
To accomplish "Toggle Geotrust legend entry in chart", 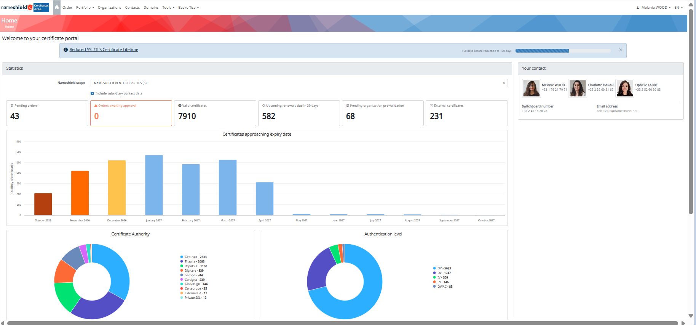I will (x=193, y=257).
